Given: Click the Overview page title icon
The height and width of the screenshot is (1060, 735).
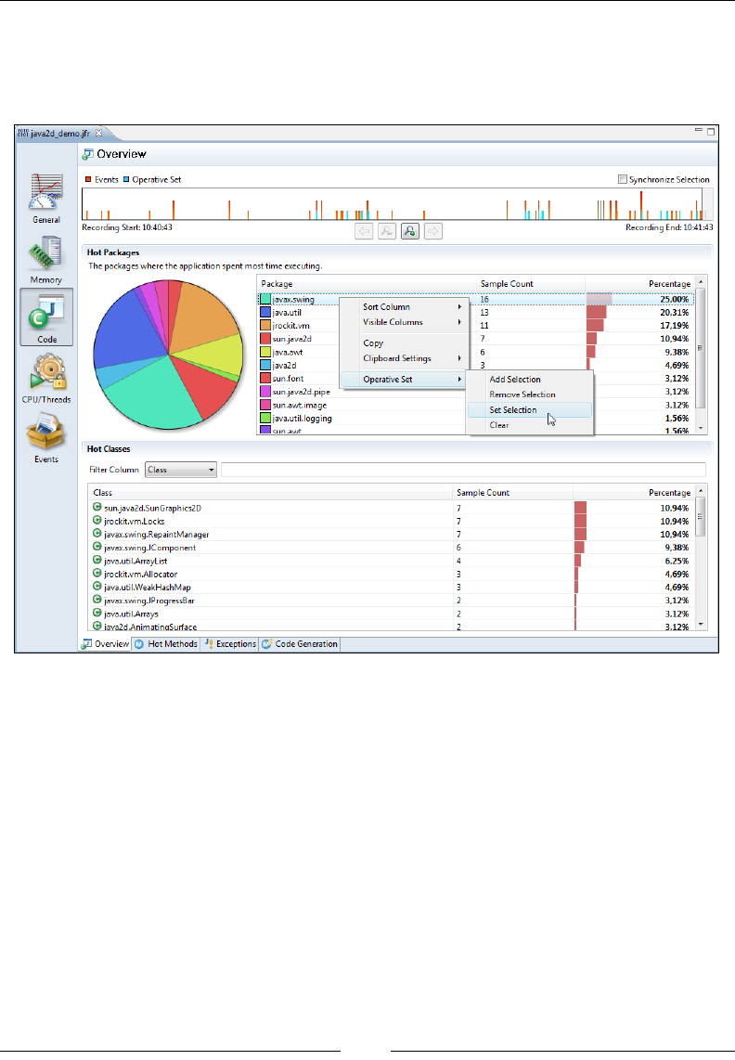Looking at the screenshot, I should pos(88,154).
